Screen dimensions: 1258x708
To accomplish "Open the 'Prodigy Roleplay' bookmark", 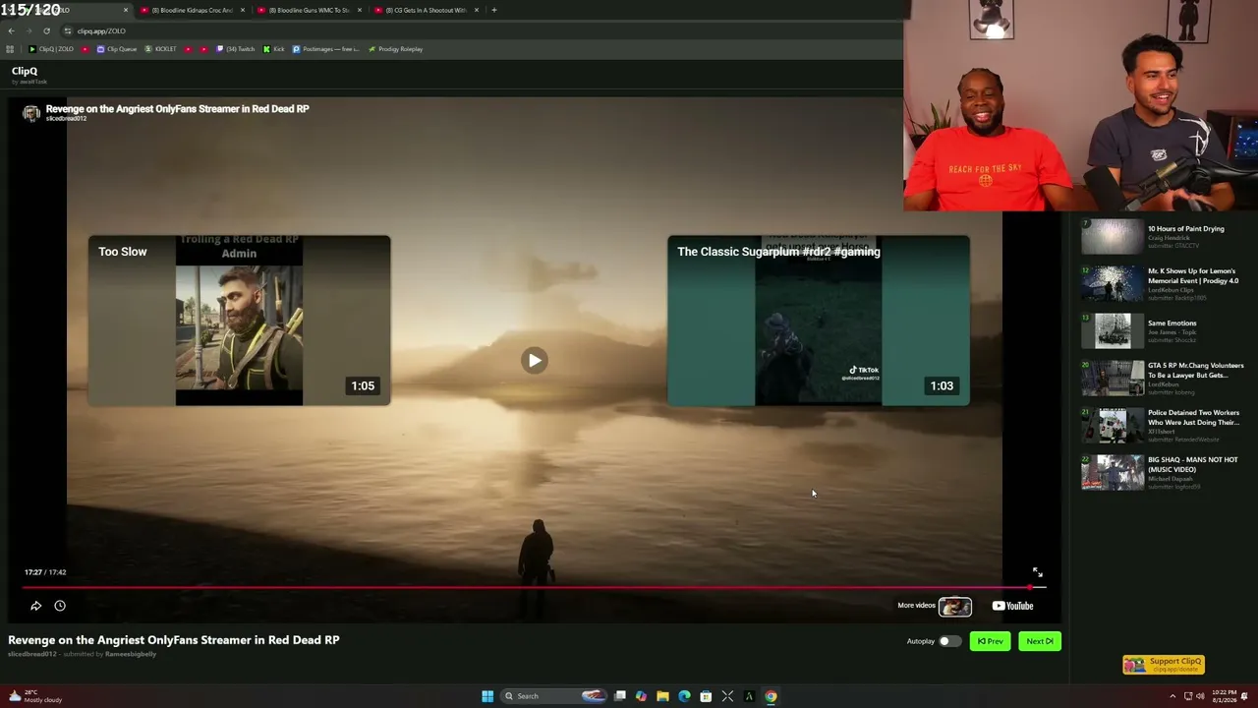I will click(395, 49).
